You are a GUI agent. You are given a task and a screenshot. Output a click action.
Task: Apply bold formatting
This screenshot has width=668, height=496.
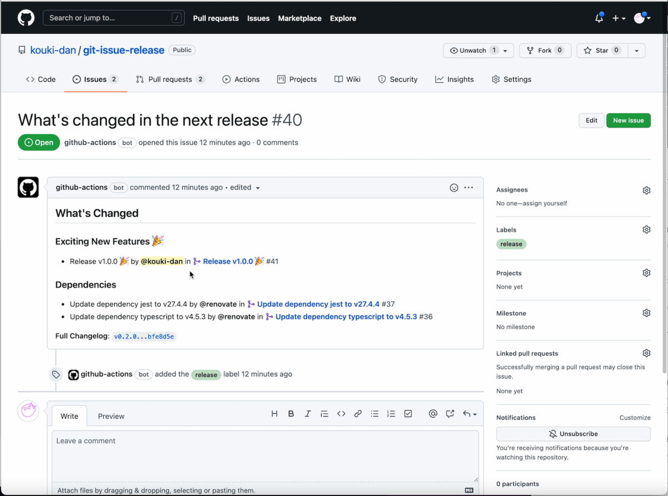click(x=291, y=414)
